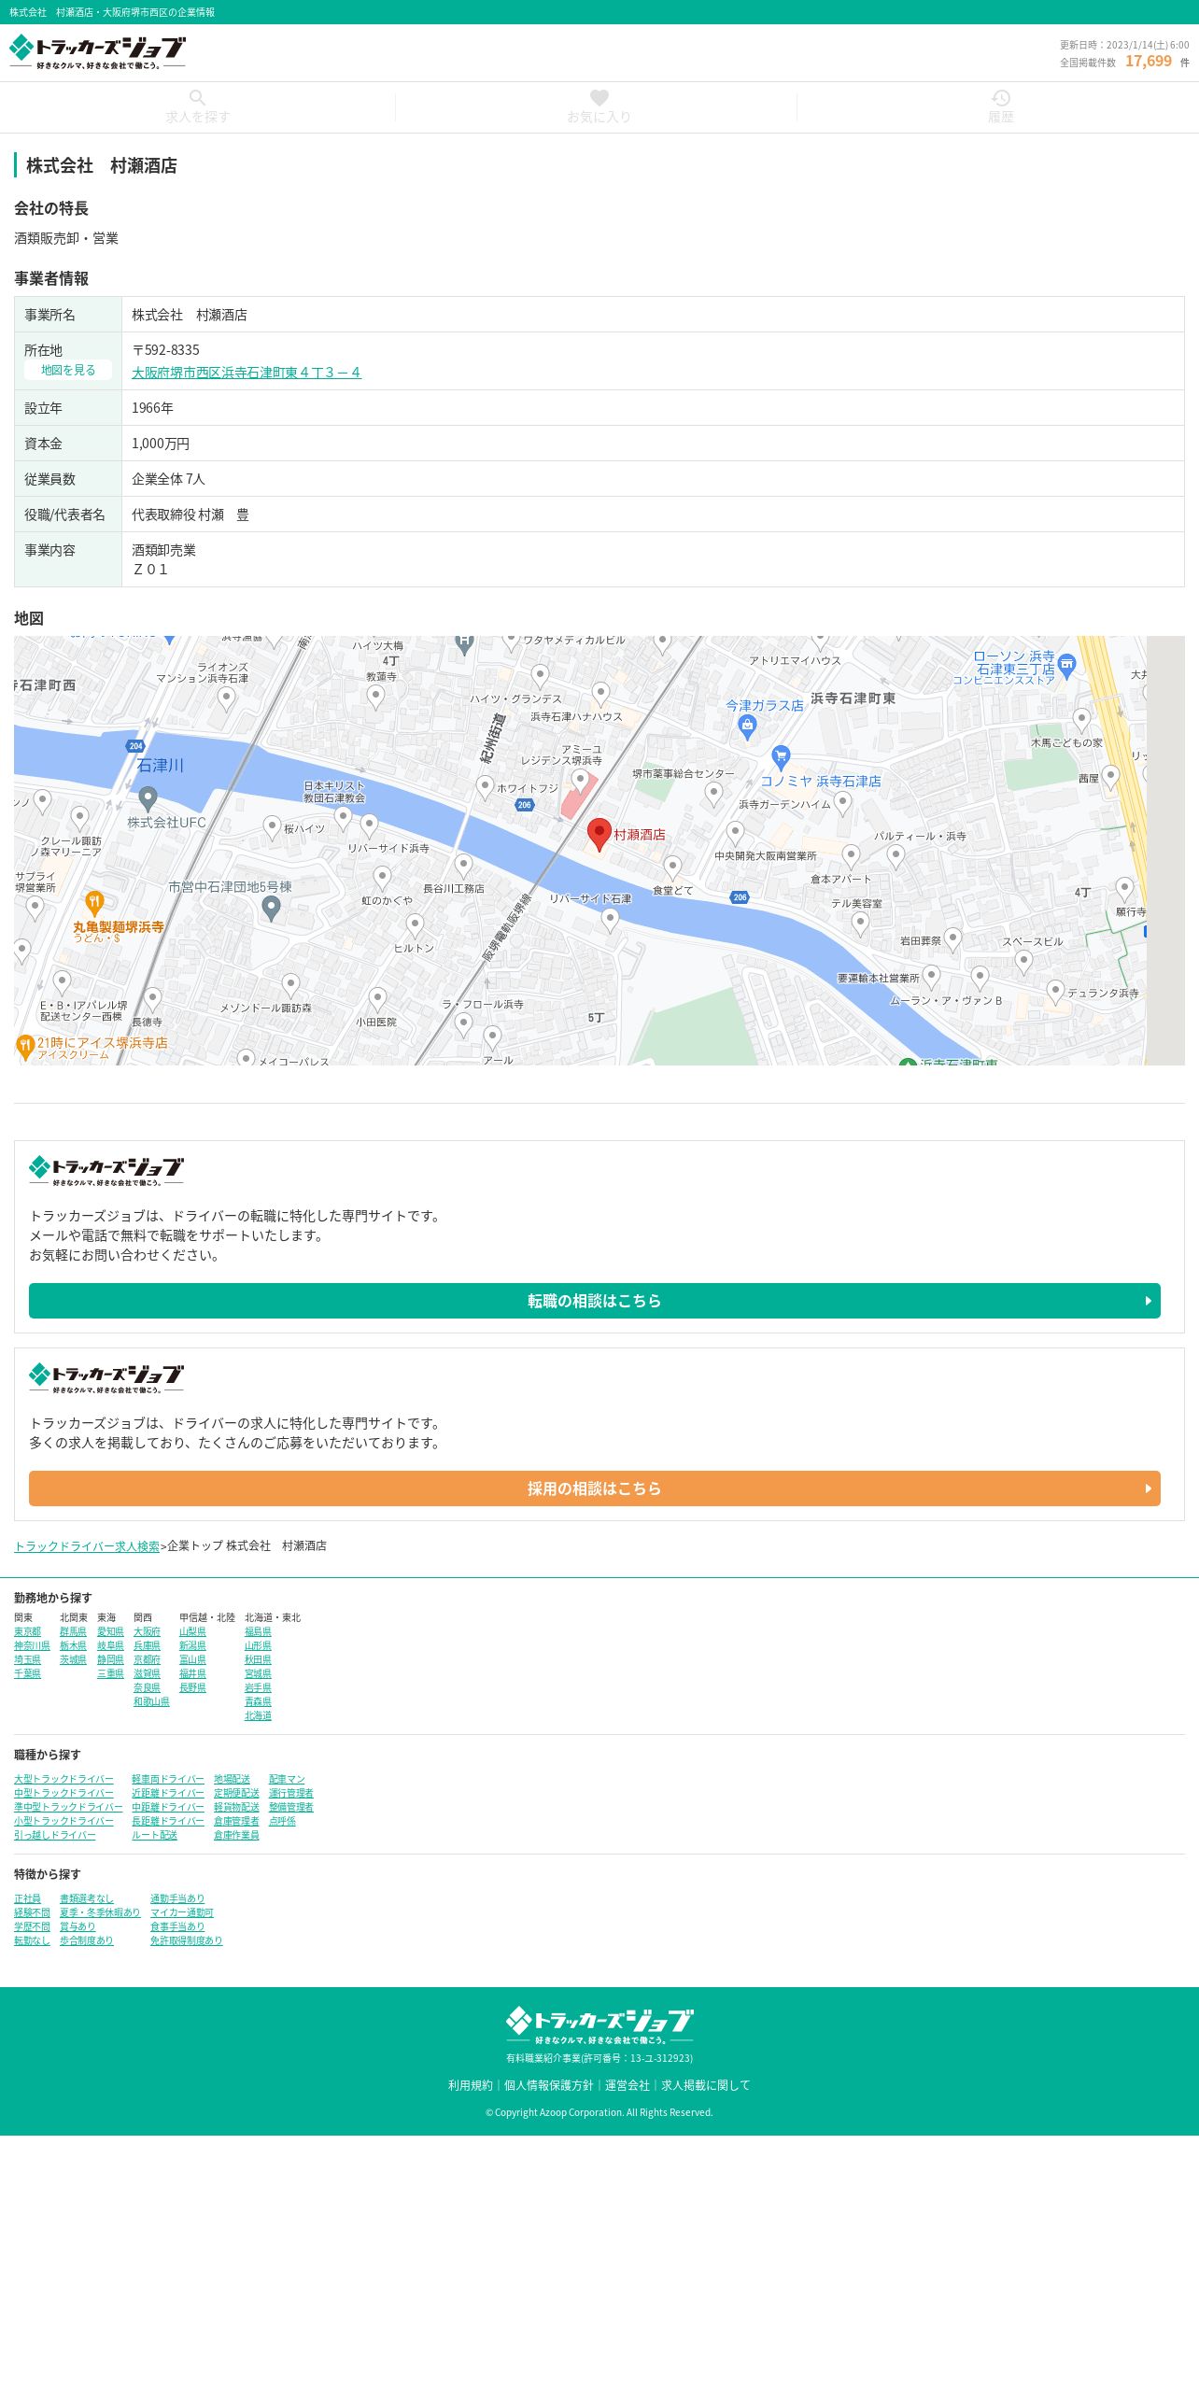Select 大阪府 prefecture link
Image resolution: width=1199 pixels, height=2398 pixels.
coord(147,1632)
